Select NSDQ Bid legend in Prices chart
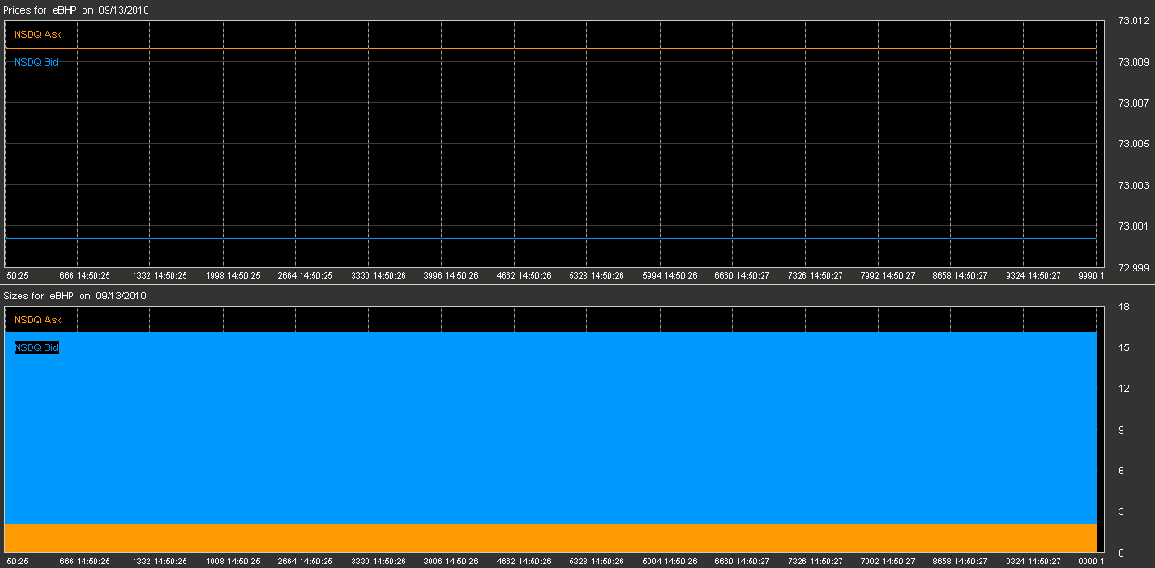 click(x=37, y=62)
